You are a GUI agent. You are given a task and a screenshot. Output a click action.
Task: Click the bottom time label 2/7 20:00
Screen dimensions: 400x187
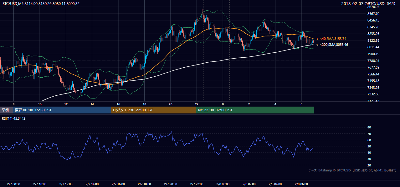pyautogui.click(x=171, y=184)
